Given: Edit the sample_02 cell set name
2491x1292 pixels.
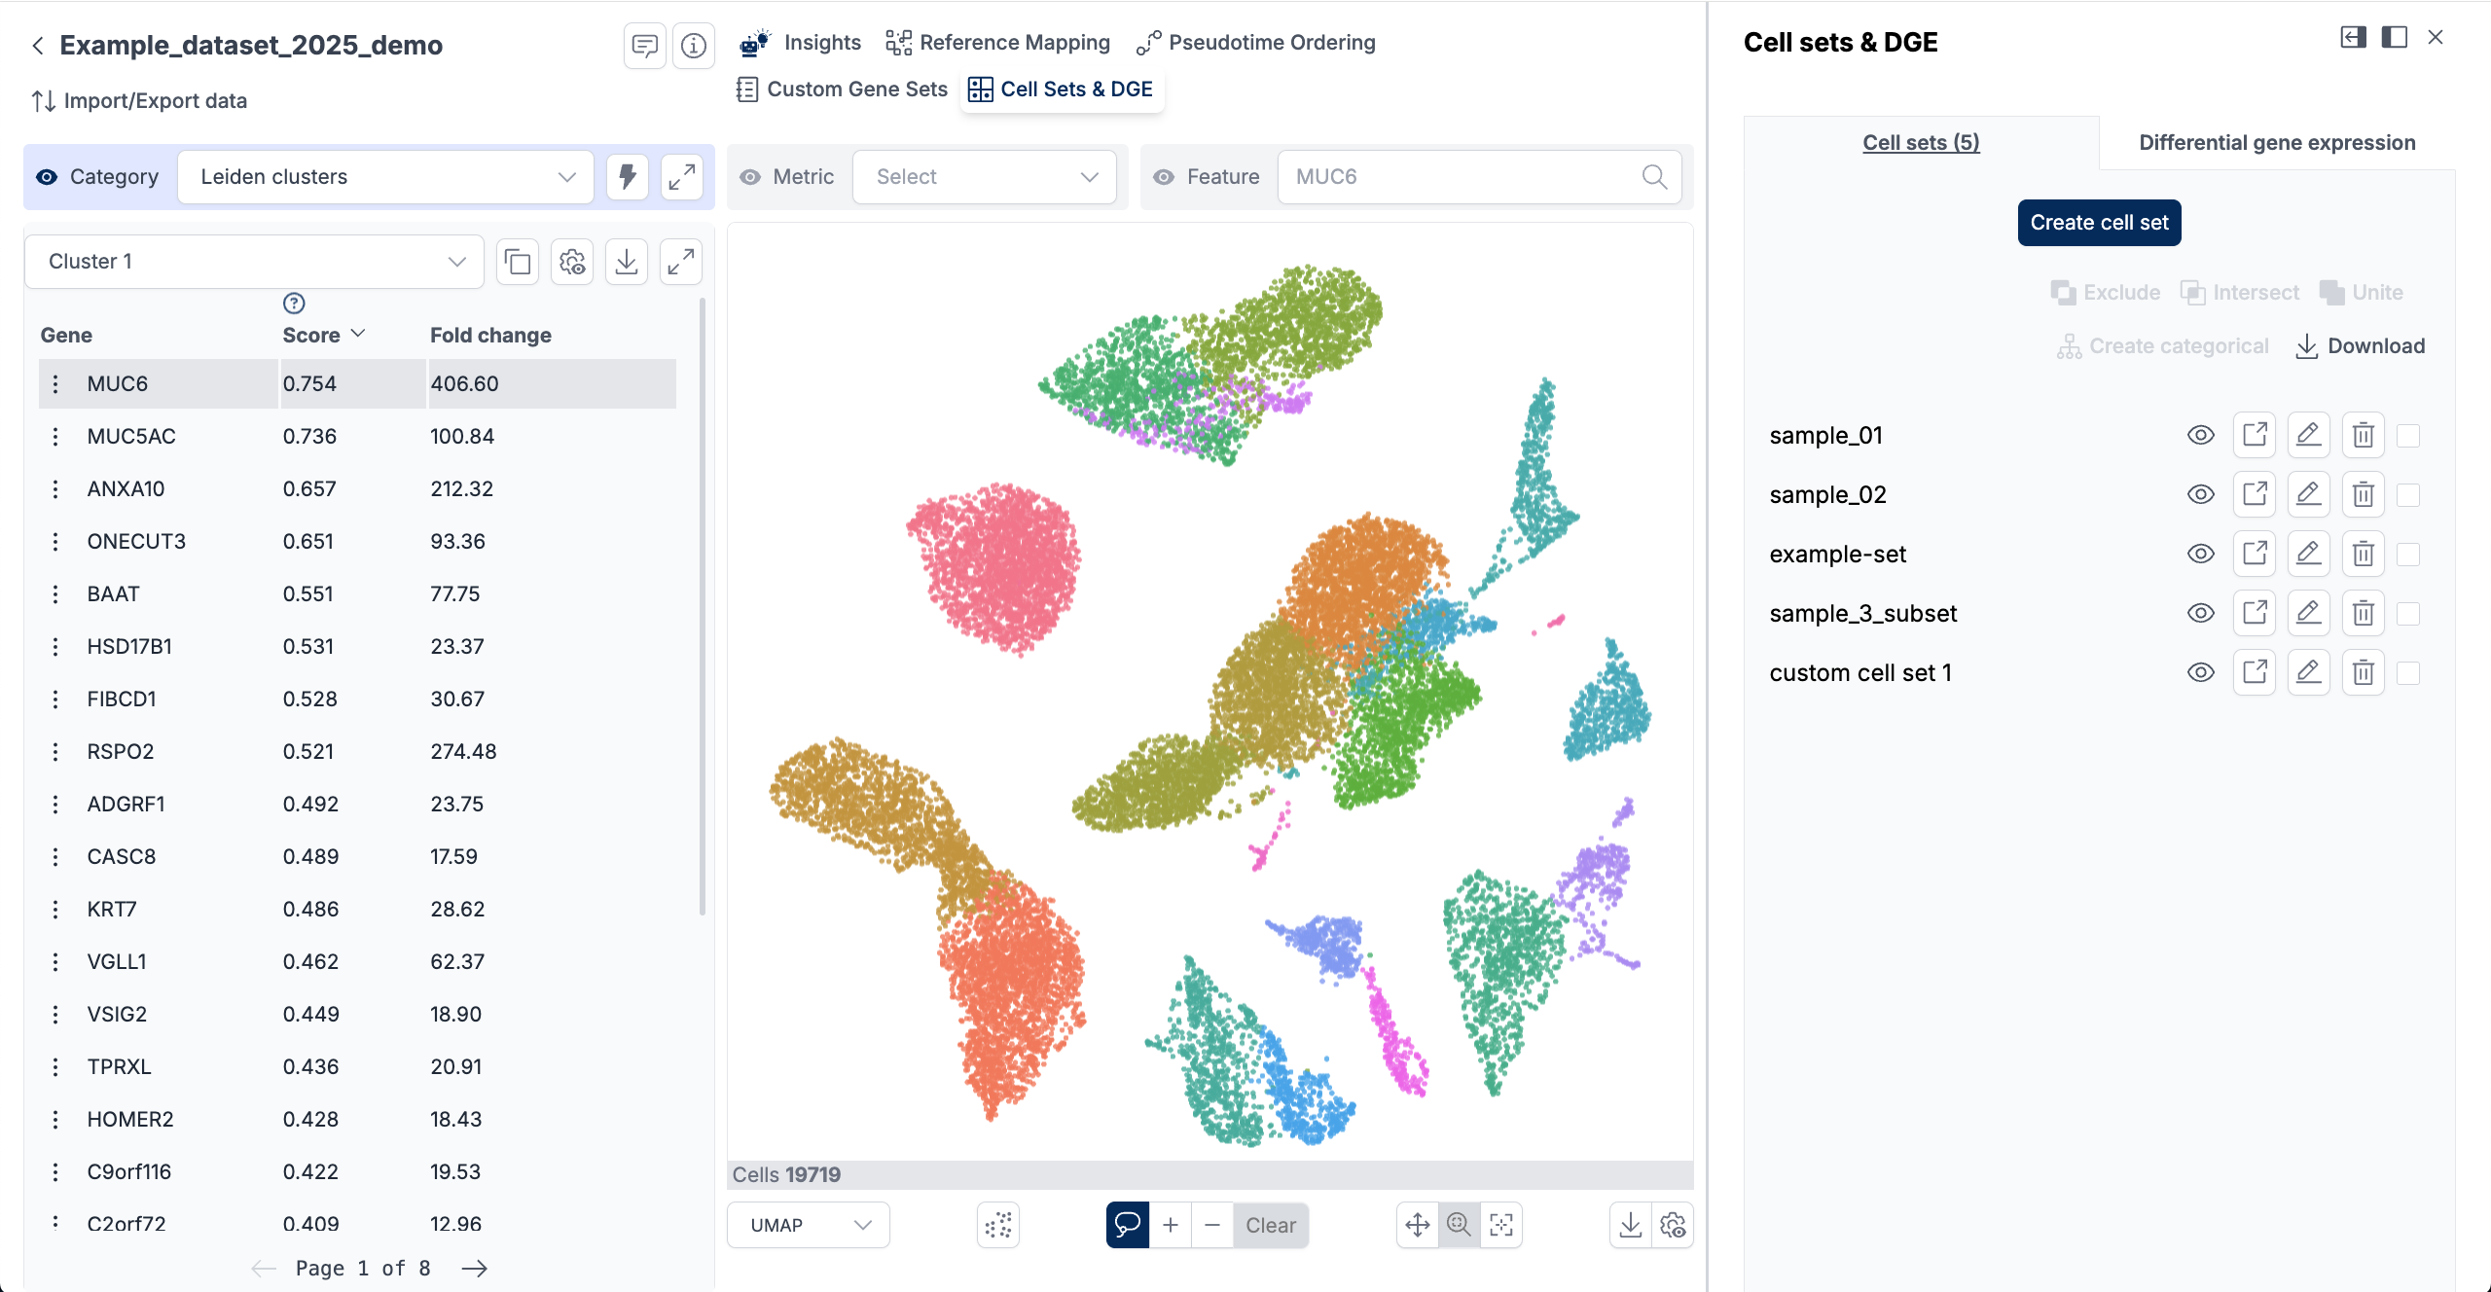Looking at the screenshot, I should (2308, 495).
